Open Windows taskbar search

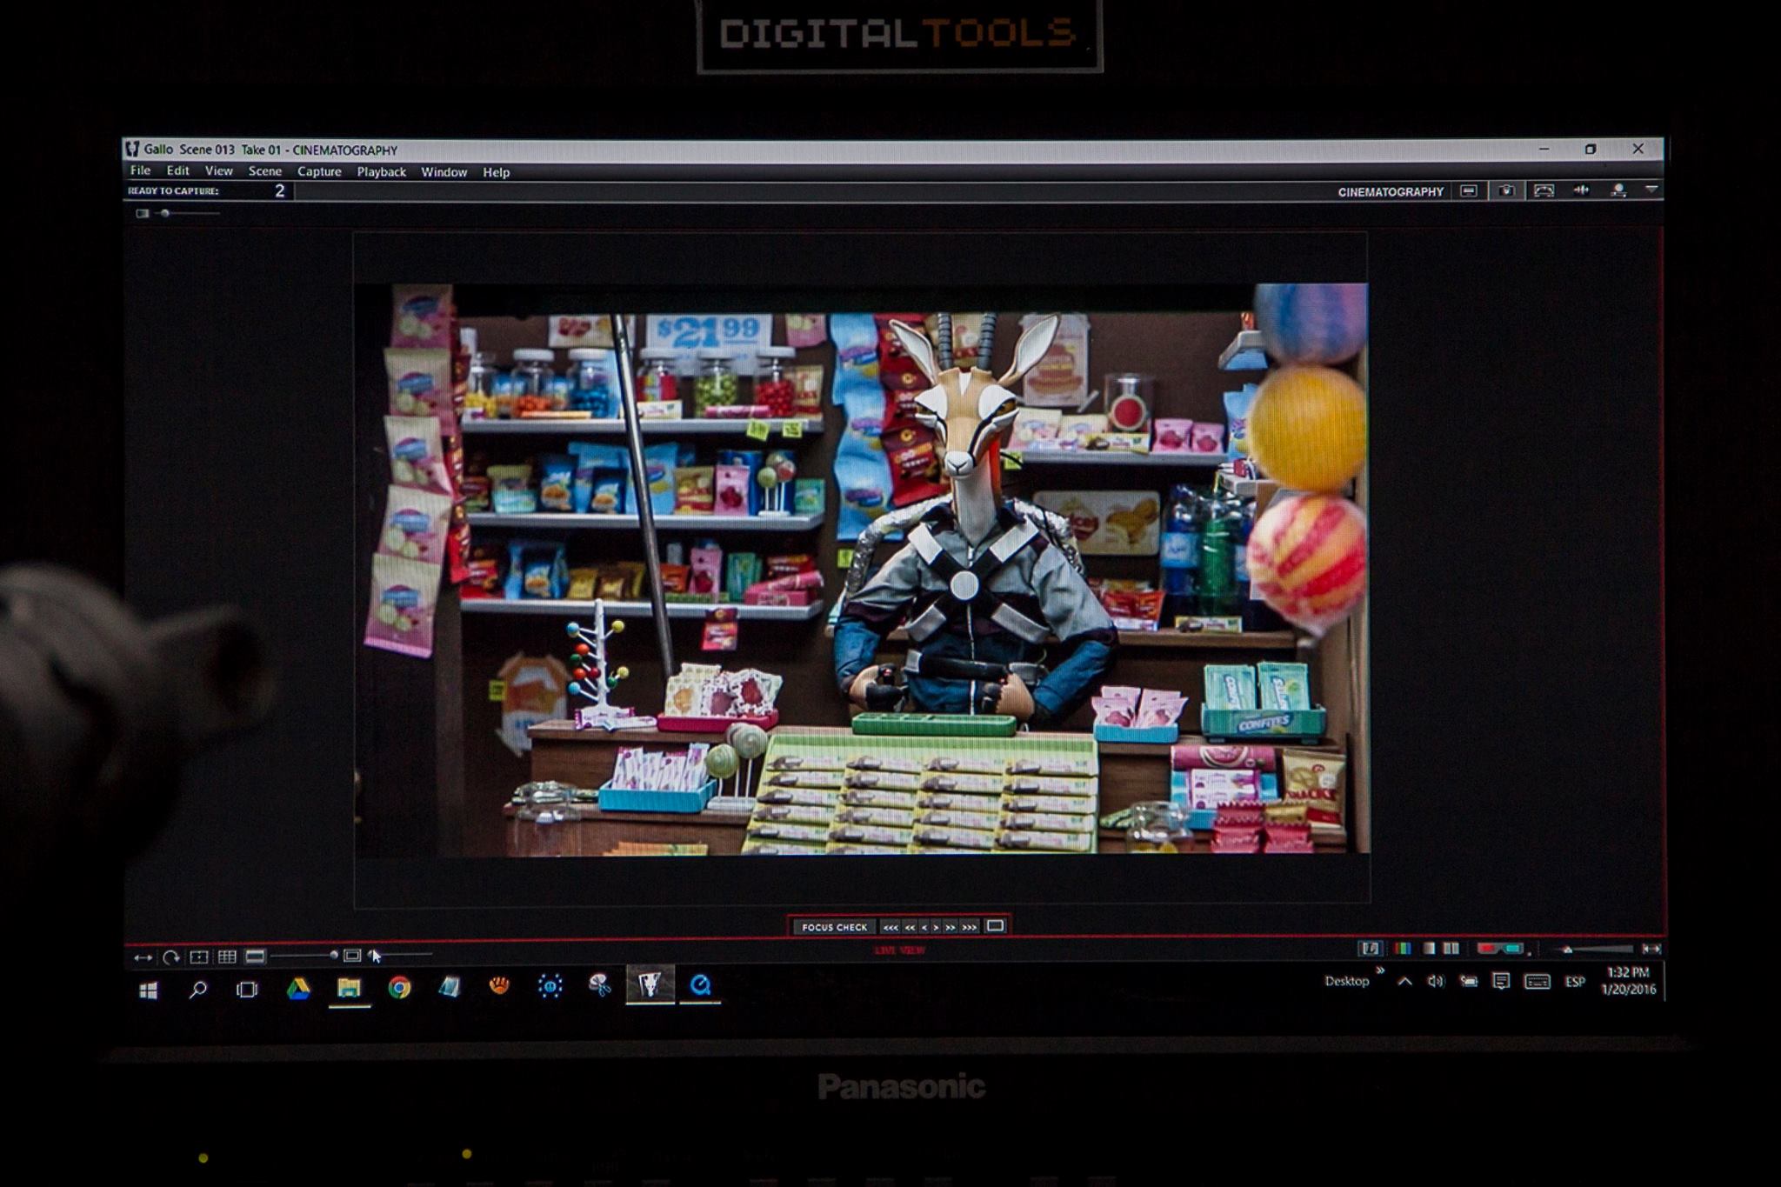point(198,989)
